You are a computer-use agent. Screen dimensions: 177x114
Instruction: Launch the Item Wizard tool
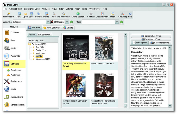tap(9, 15)
